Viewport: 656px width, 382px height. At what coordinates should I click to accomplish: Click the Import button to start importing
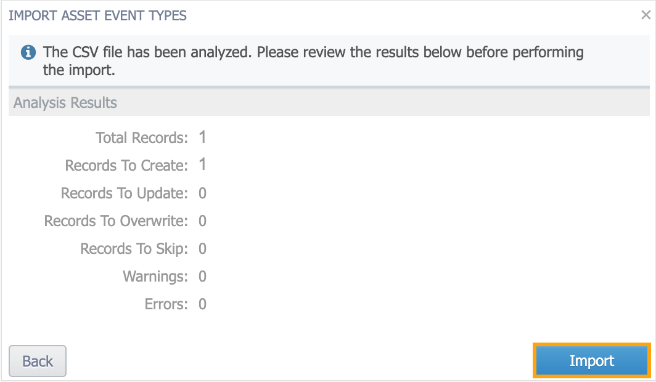(x=591, y=361)
